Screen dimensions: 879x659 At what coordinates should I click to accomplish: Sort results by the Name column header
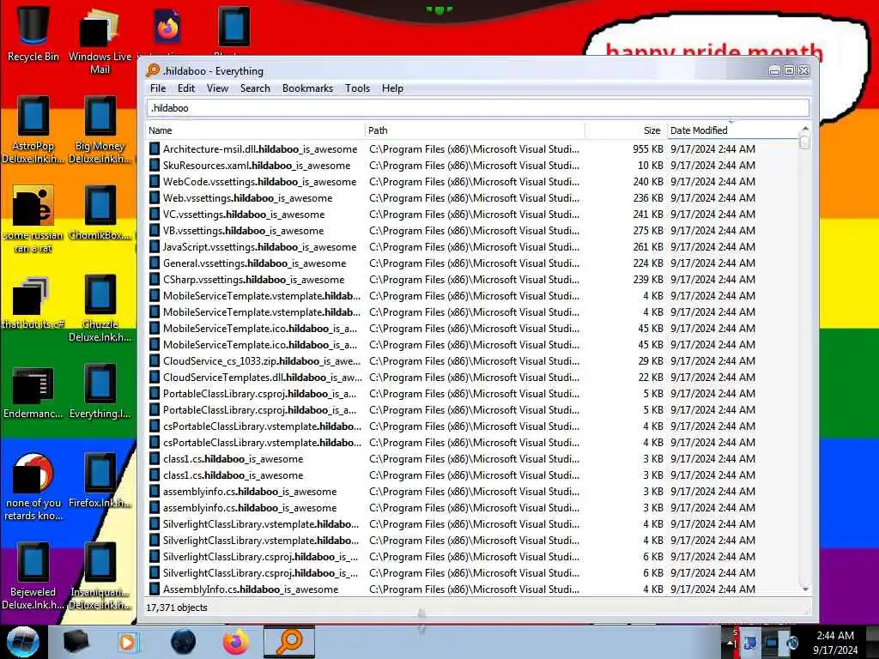[x=254, y=130]
